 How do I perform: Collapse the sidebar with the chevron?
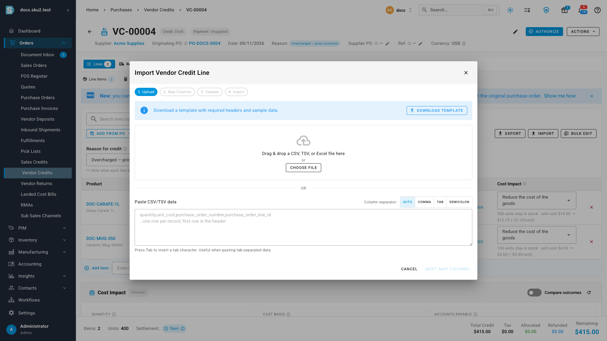(68, 10)
